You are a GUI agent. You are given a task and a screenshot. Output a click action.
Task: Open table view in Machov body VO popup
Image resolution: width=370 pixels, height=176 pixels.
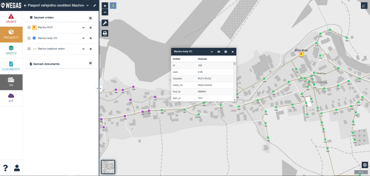226,52
